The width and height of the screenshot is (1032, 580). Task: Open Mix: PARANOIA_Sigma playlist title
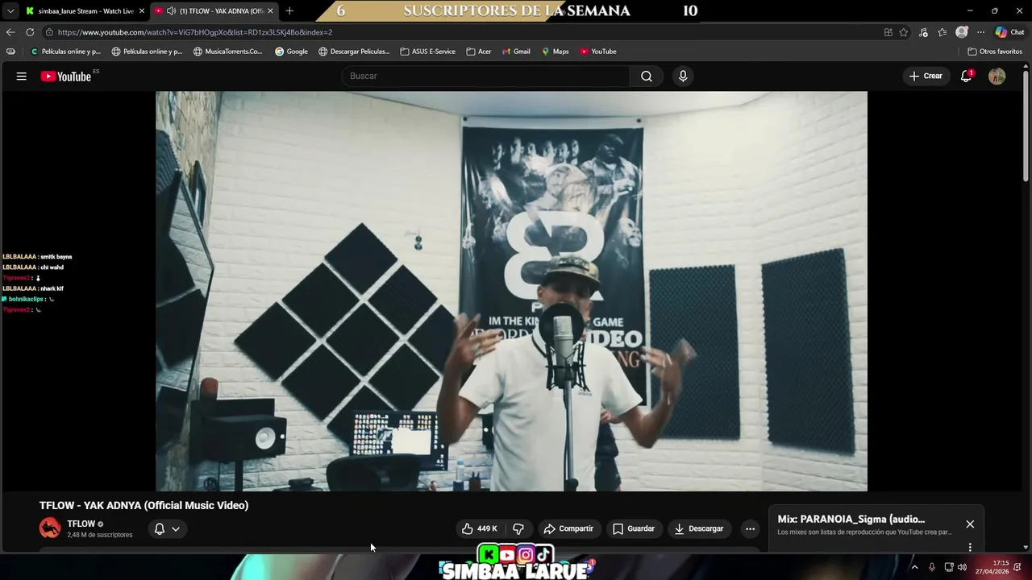coord(851,519)
